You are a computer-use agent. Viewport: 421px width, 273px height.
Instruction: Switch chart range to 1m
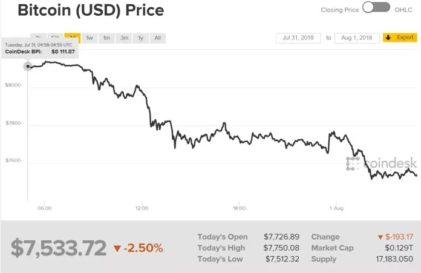106,38
